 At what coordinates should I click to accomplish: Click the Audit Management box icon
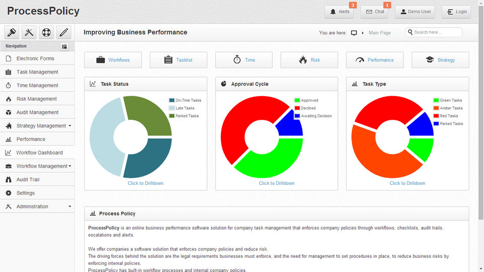point(9,112)
